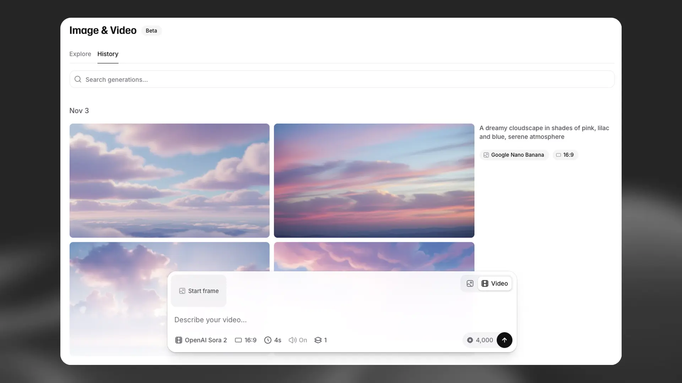The width and height of the screenshot is (682, 383).
Task: Switch to the Explore tab
Action: pyautogui.click(x=80, y=54)
